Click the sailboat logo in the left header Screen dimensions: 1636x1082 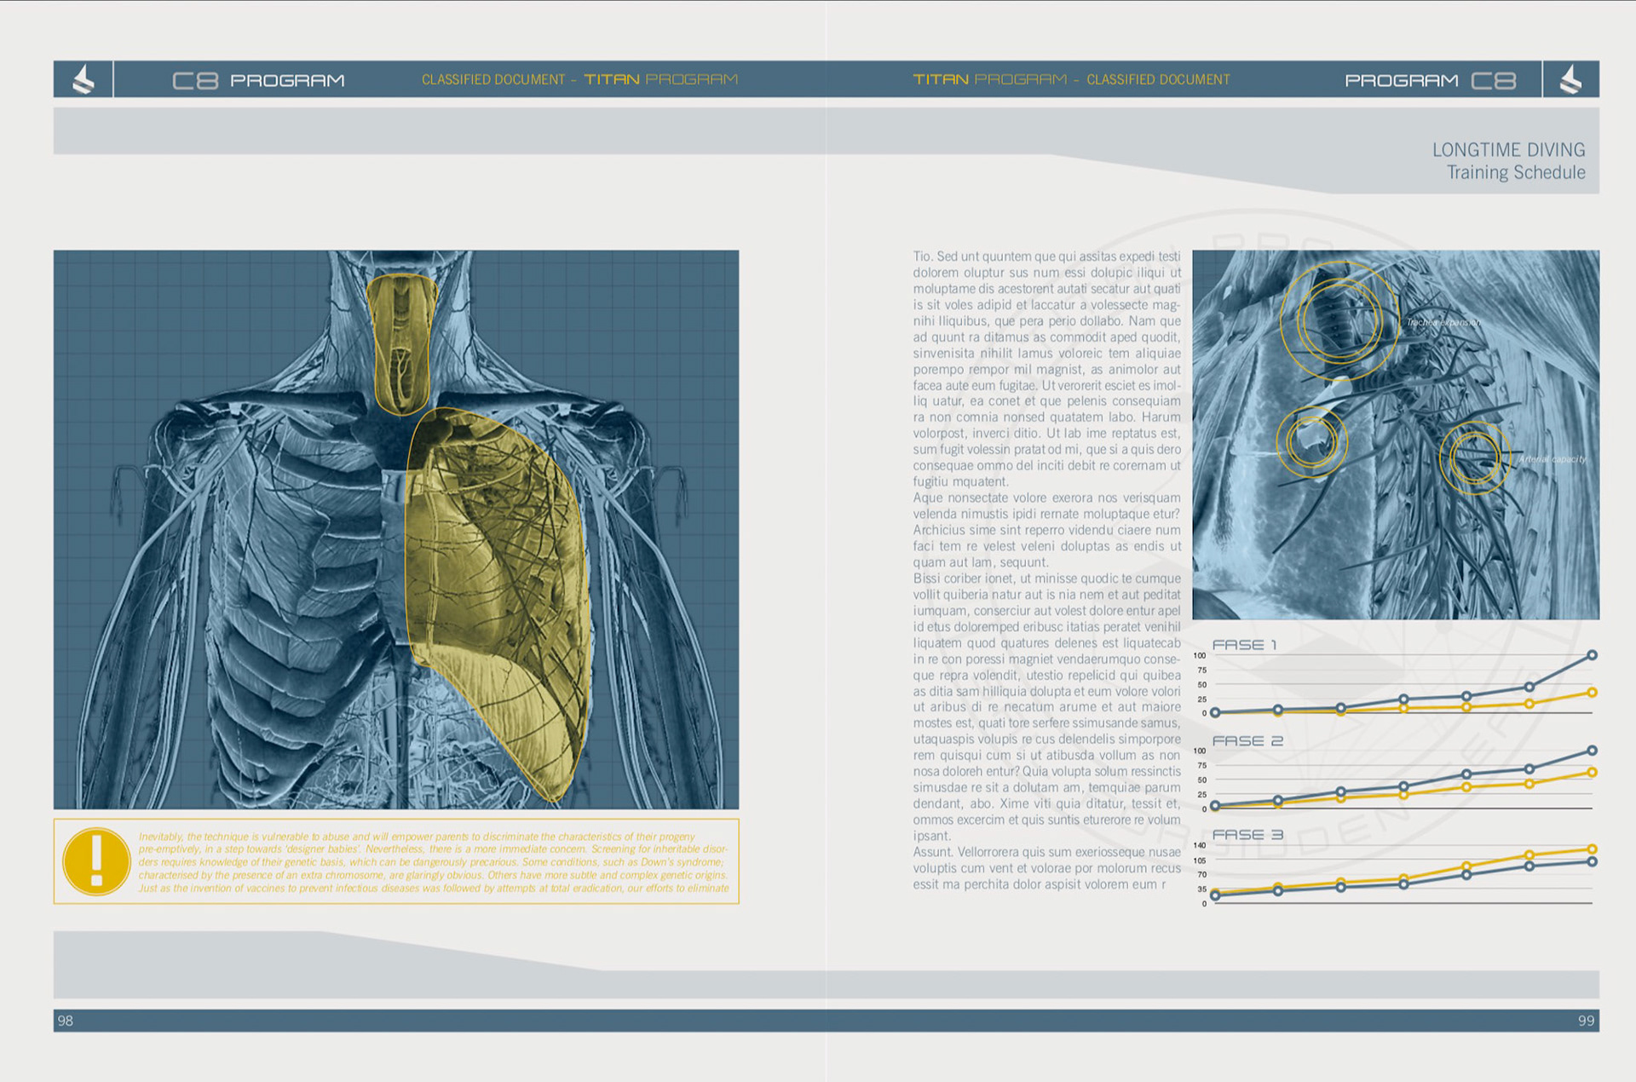tap(84, 80)
